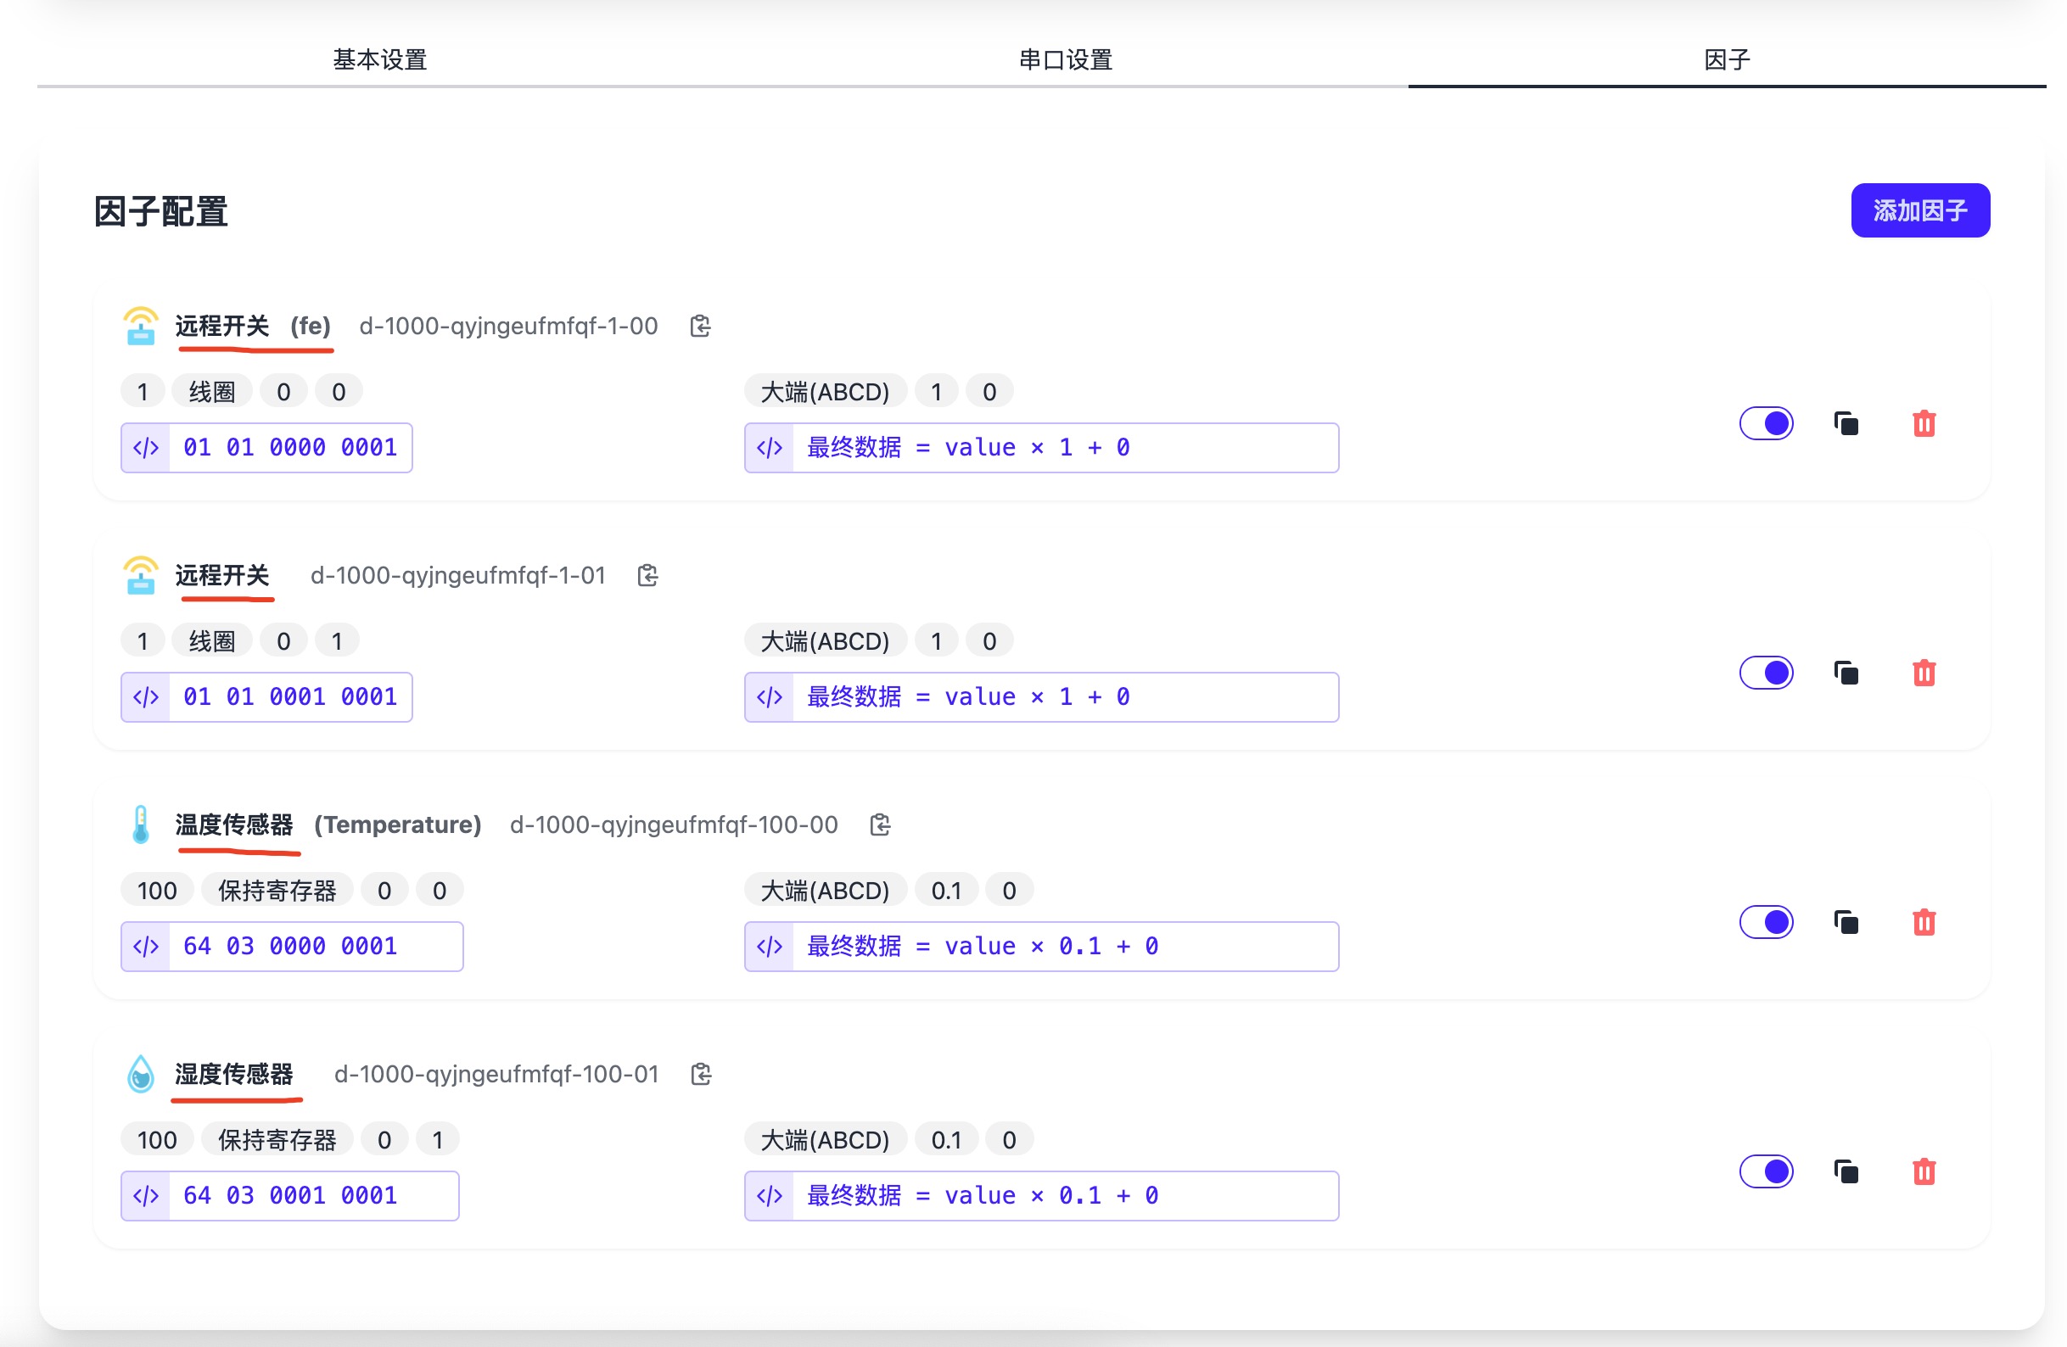Viewport: 2067px width, 1347px height.
Task: Click the code icon before 64 03 0000 0001
Action: click(x=144, y=946)
